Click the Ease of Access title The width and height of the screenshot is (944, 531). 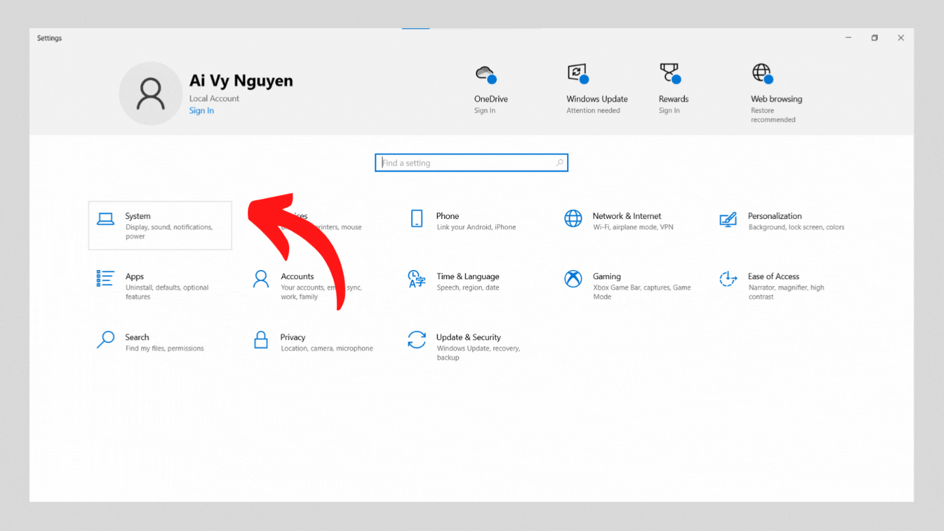point(774,277)
